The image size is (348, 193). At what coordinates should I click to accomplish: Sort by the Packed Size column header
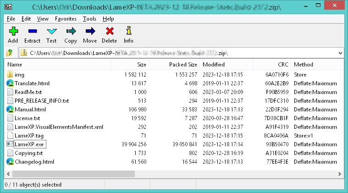click(x=174, y=65)
